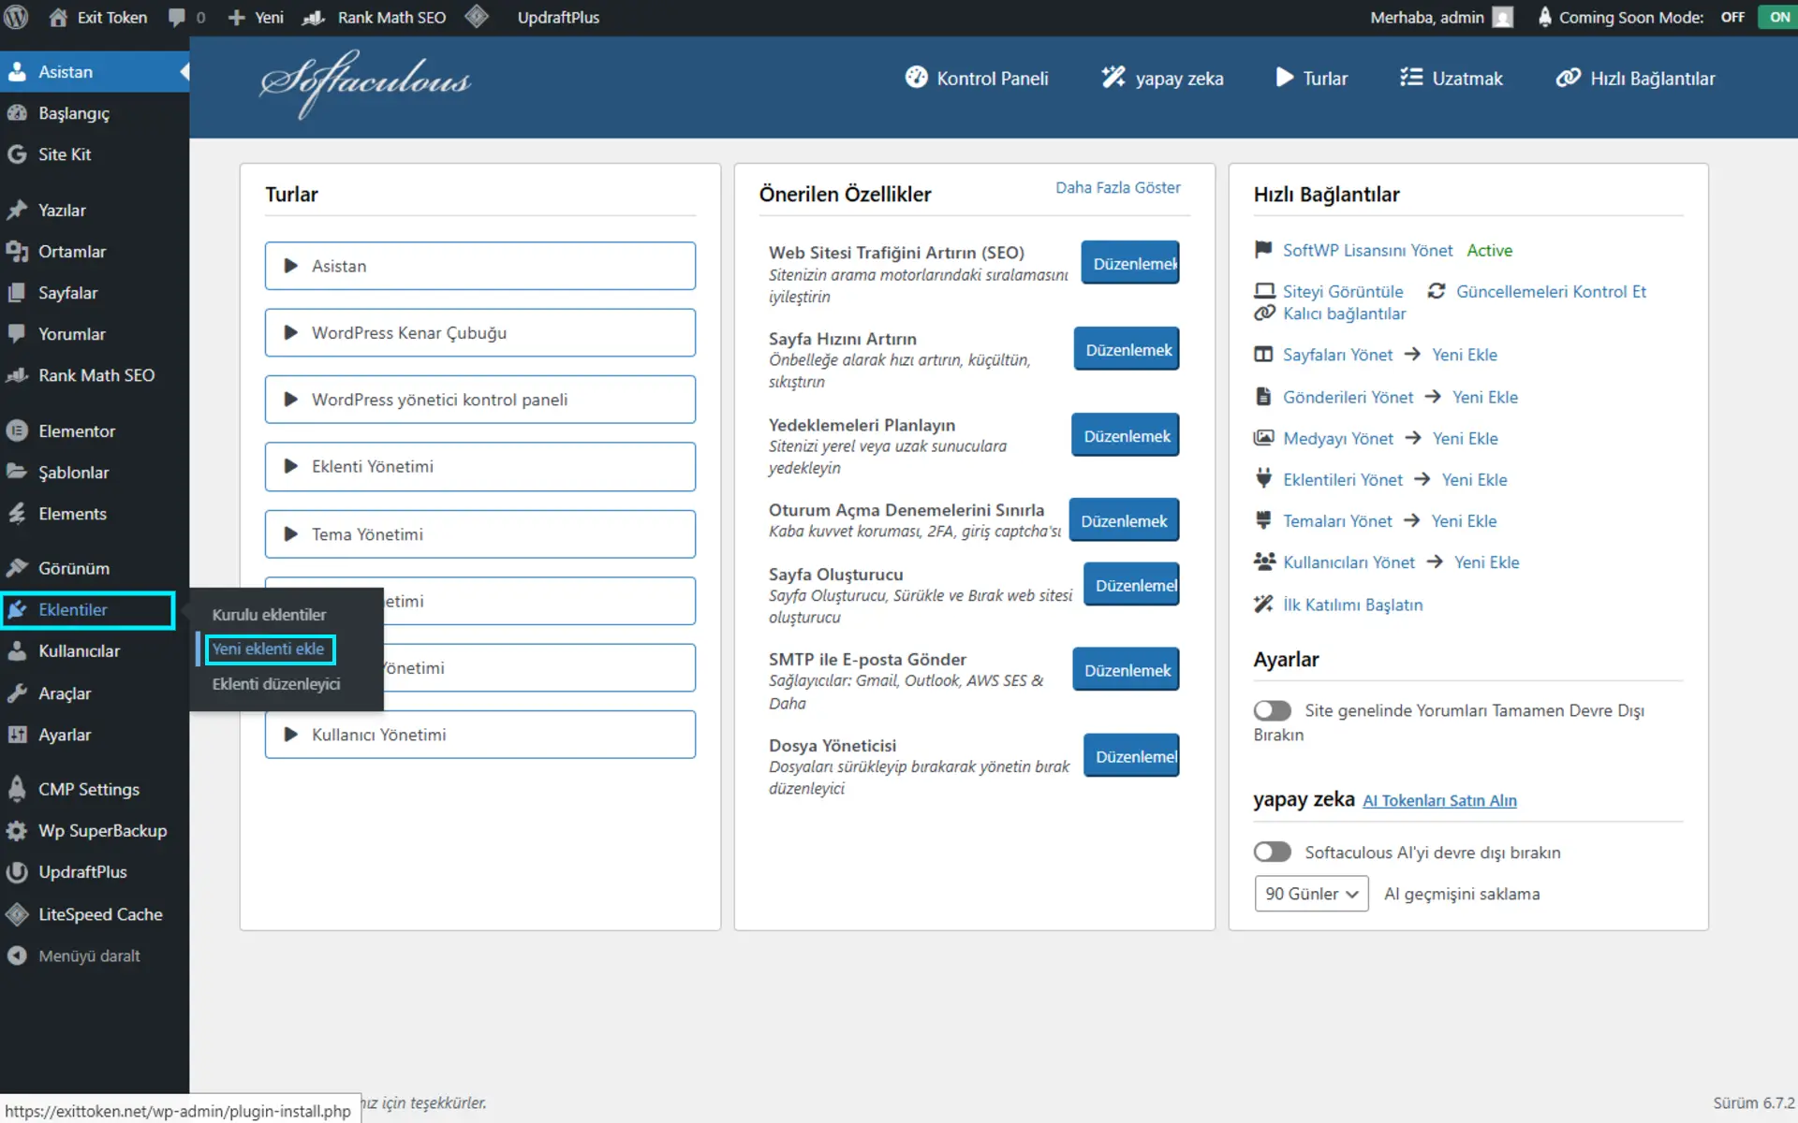Open Turlar header menu item
Image resolution: width=1798 pixels, height=1123 pixels.
pos(1311,79)
